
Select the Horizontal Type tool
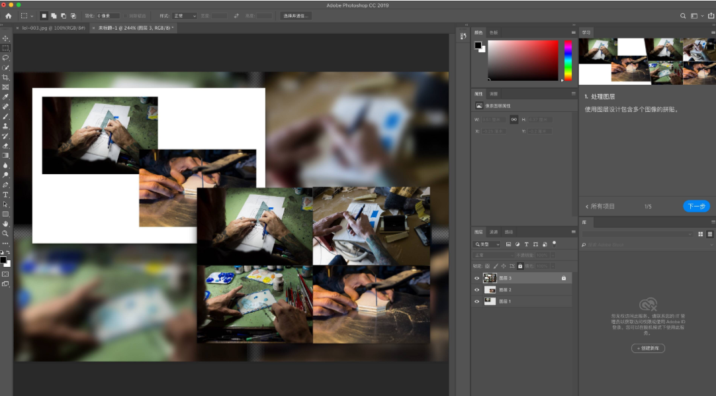pos(5,194)
